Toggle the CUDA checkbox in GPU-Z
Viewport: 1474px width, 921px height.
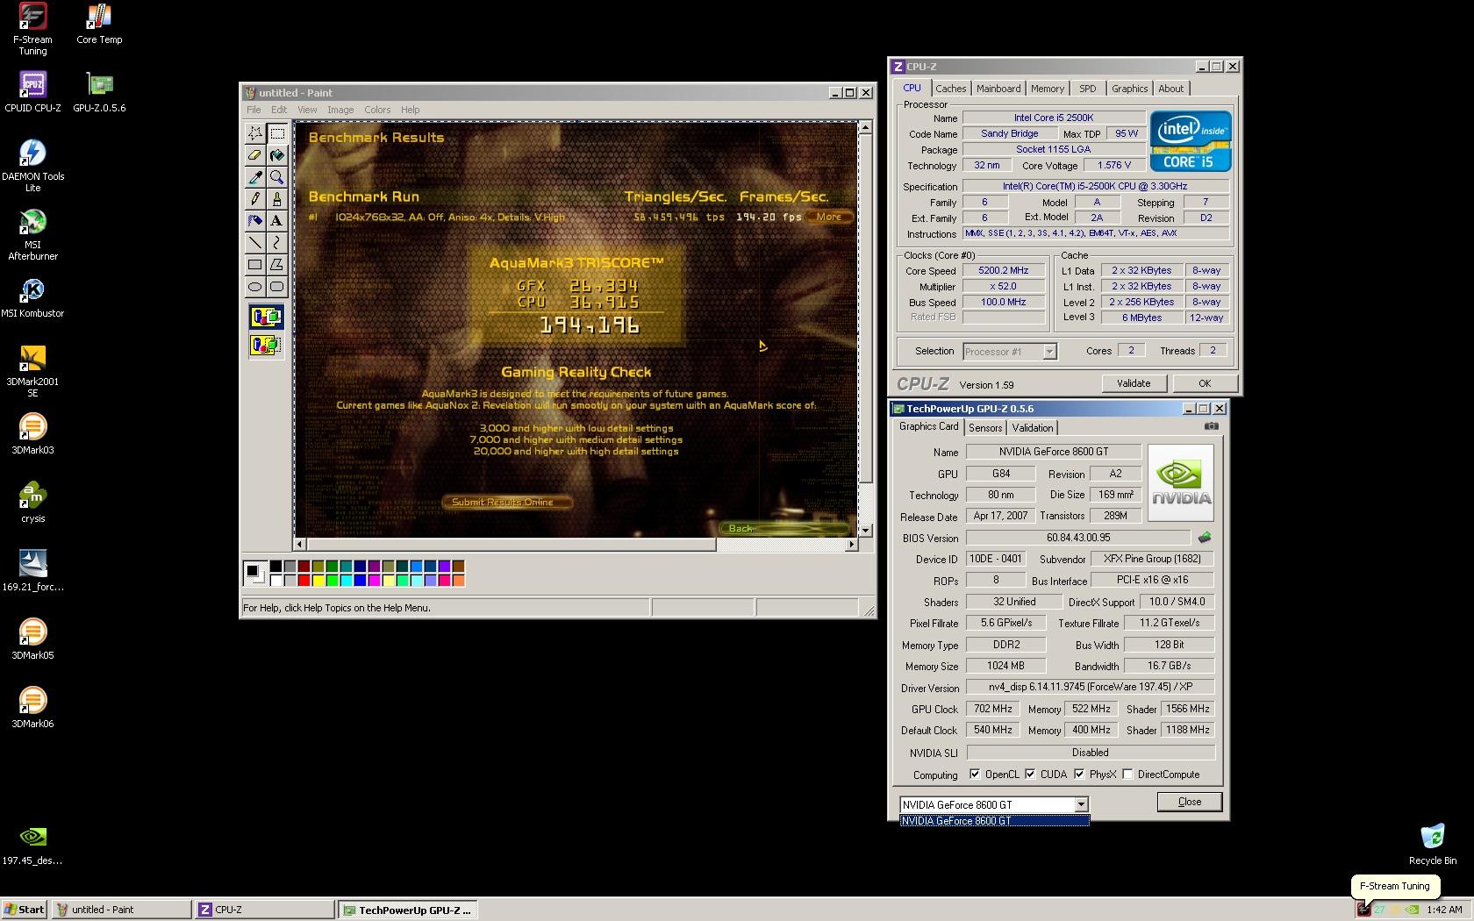[x=1030, y=775]
